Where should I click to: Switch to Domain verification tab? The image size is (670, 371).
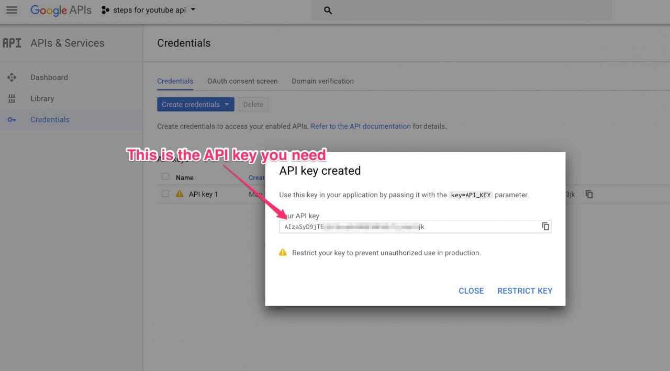(x=323, y=81)
